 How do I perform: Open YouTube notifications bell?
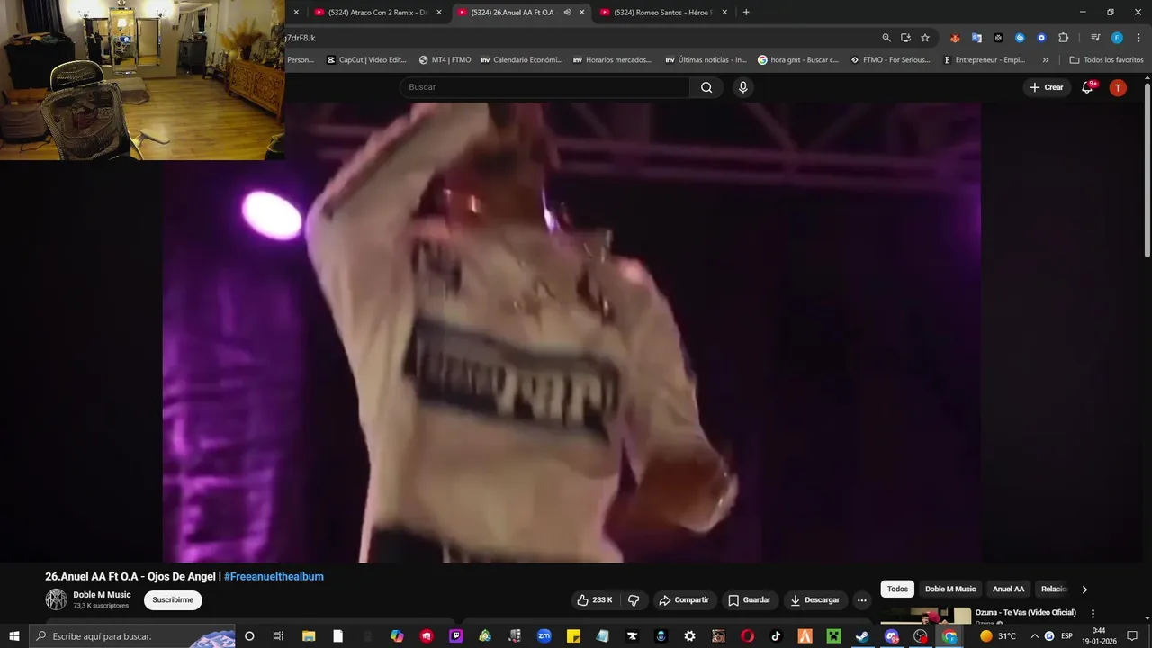coord(1087,87)
